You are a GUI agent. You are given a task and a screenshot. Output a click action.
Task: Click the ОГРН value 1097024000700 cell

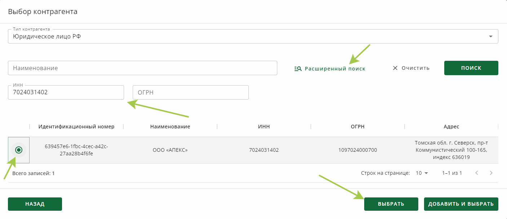coord(358,150)
